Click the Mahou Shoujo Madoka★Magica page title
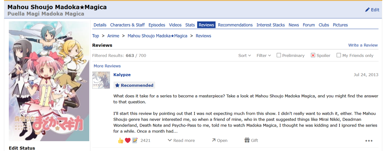 pos(57,7)
